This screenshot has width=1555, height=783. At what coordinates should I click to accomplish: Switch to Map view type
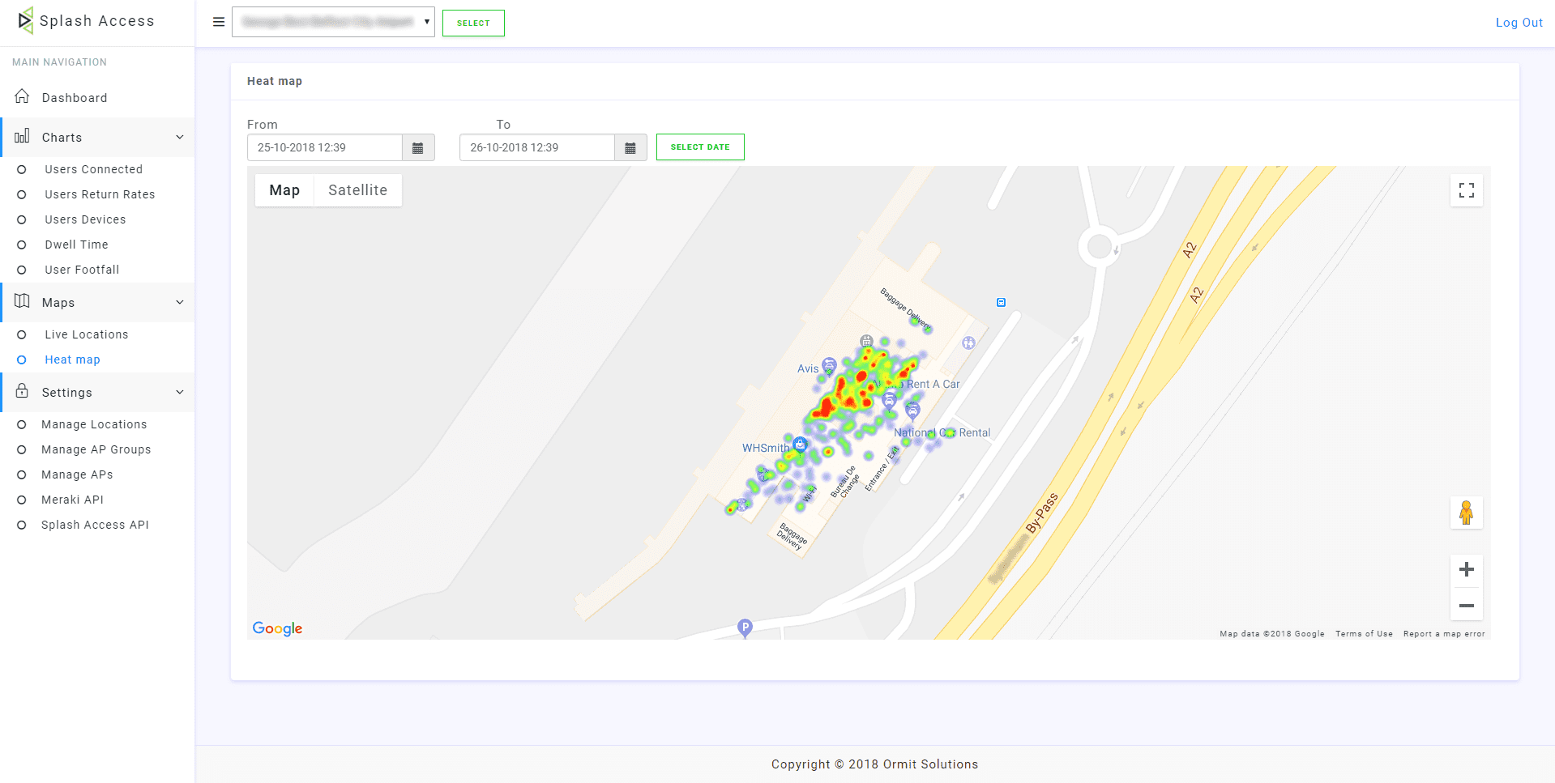[x=284, y=190]
